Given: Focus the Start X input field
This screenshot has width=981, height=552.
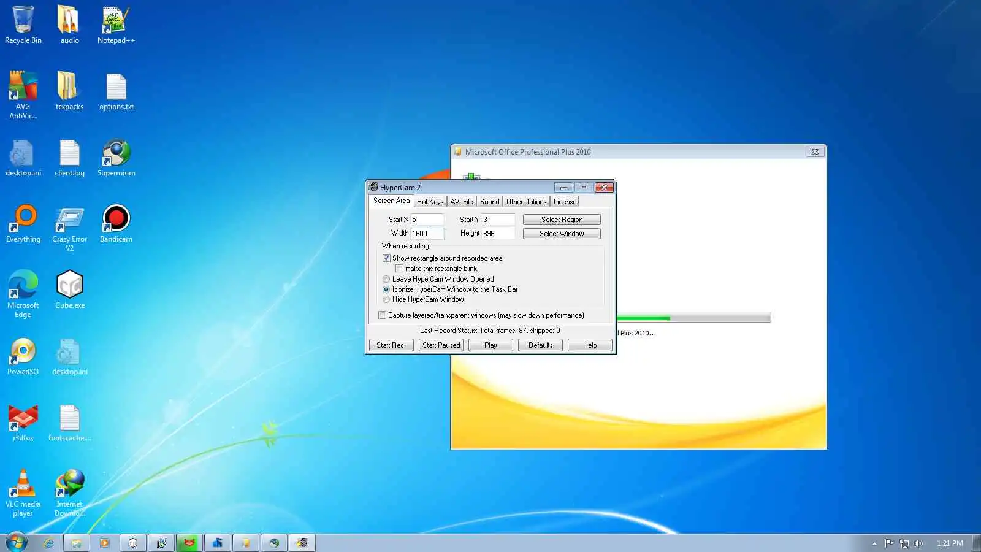Looking at the screenshot, I should click(x=427, y=220).
